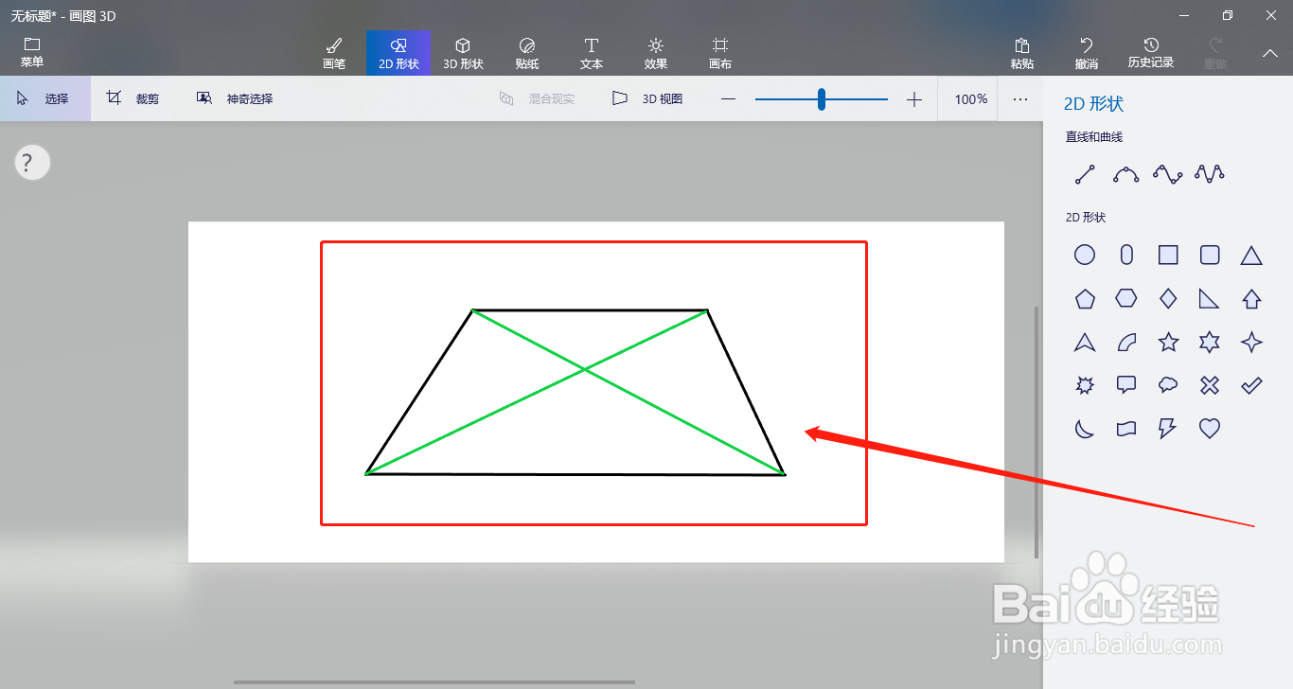Choose the rounded capsule shape
The height and width of the screenshot is (689, 1293).
[x=1126, y=255]
